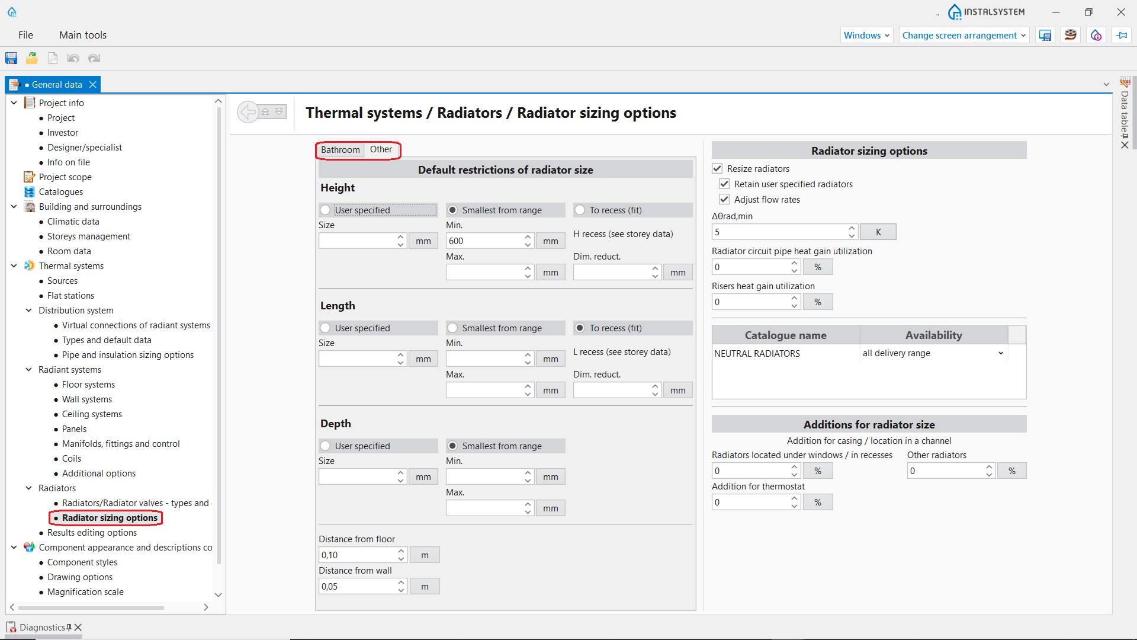Viewport: 1137px width, 640px height.
Task: Collapse the Radiators tree node
Action: 28,488
